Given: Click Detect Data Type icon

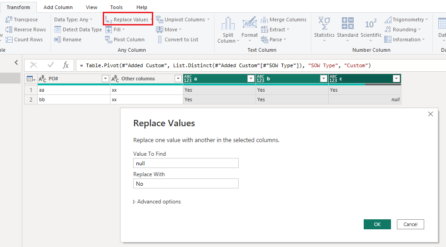Looking at the screenshot, I should click(58, 30).
